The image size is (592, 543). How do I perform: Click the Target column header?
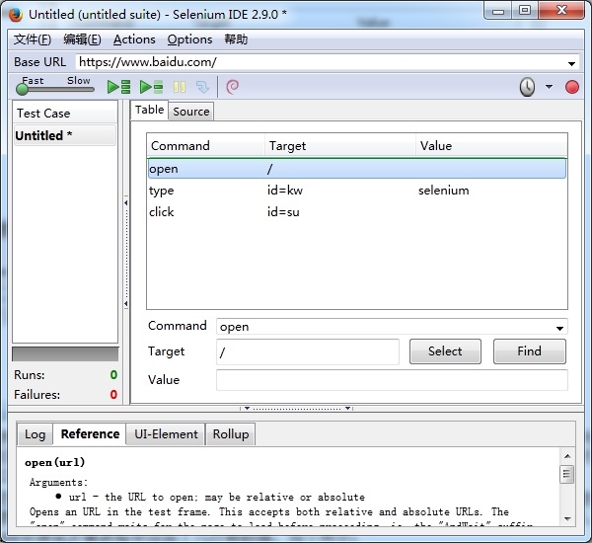[x=340, y=145]
